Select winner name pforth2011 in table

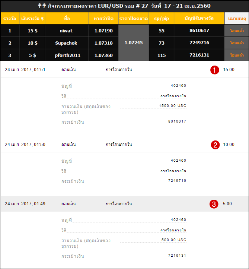(67, 55)
